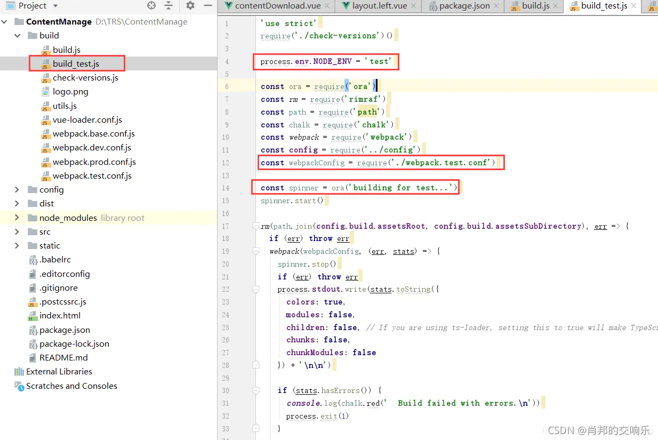Expand the src folder
This screenshot has width=658, height=440.
click(18, 232)
